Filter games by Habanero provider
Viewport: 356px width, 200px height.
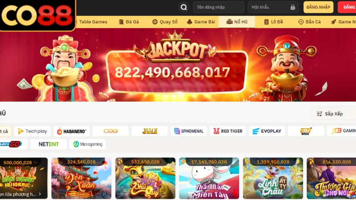(72, 131)
